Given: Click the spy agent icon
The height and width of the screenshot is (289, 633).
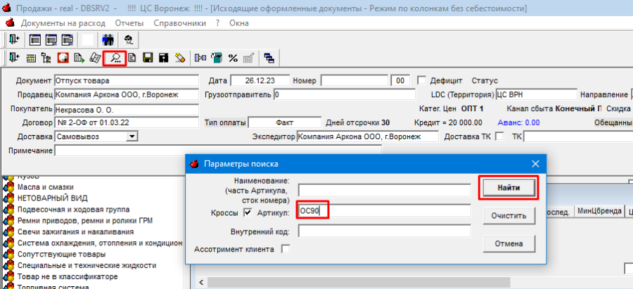Looking at the screenshot, I should coord(129,39).
